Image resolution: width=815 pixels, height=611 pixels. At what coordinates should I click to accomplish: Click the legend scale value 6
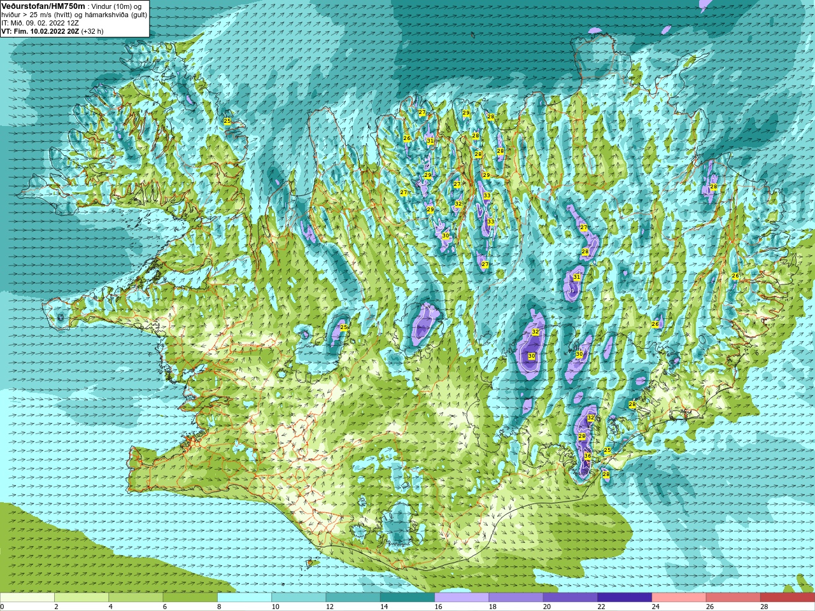click(165, 607)
